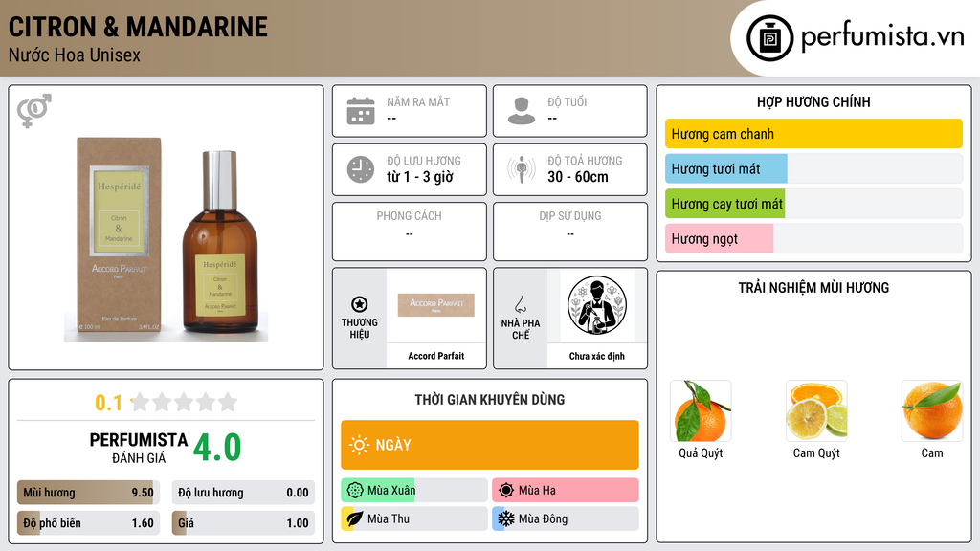This screenshot has height=551, width=980.
Task: Select the Mùa Hạ season bar
Action: click(x=566, y=491)
